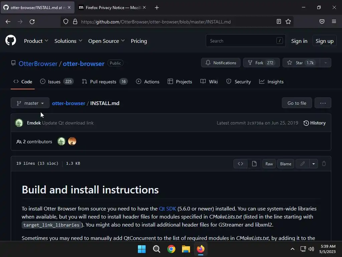Expand the Open Source menu
This screenshot has height=257, width=342.
click(x=107, y=41)
